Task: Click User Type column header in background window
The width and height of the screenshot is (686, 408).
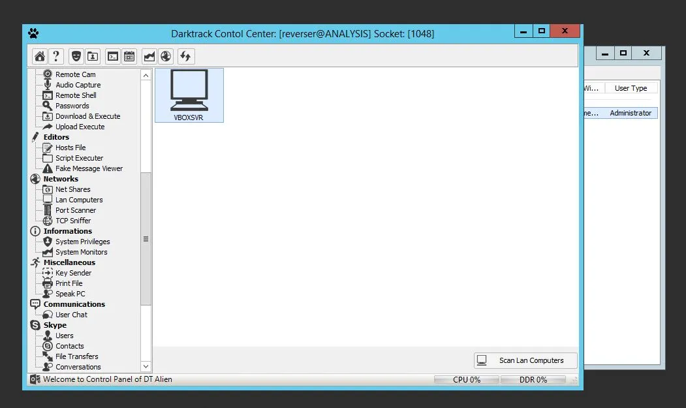Action: pyautogui.click(x=631, y=88)
